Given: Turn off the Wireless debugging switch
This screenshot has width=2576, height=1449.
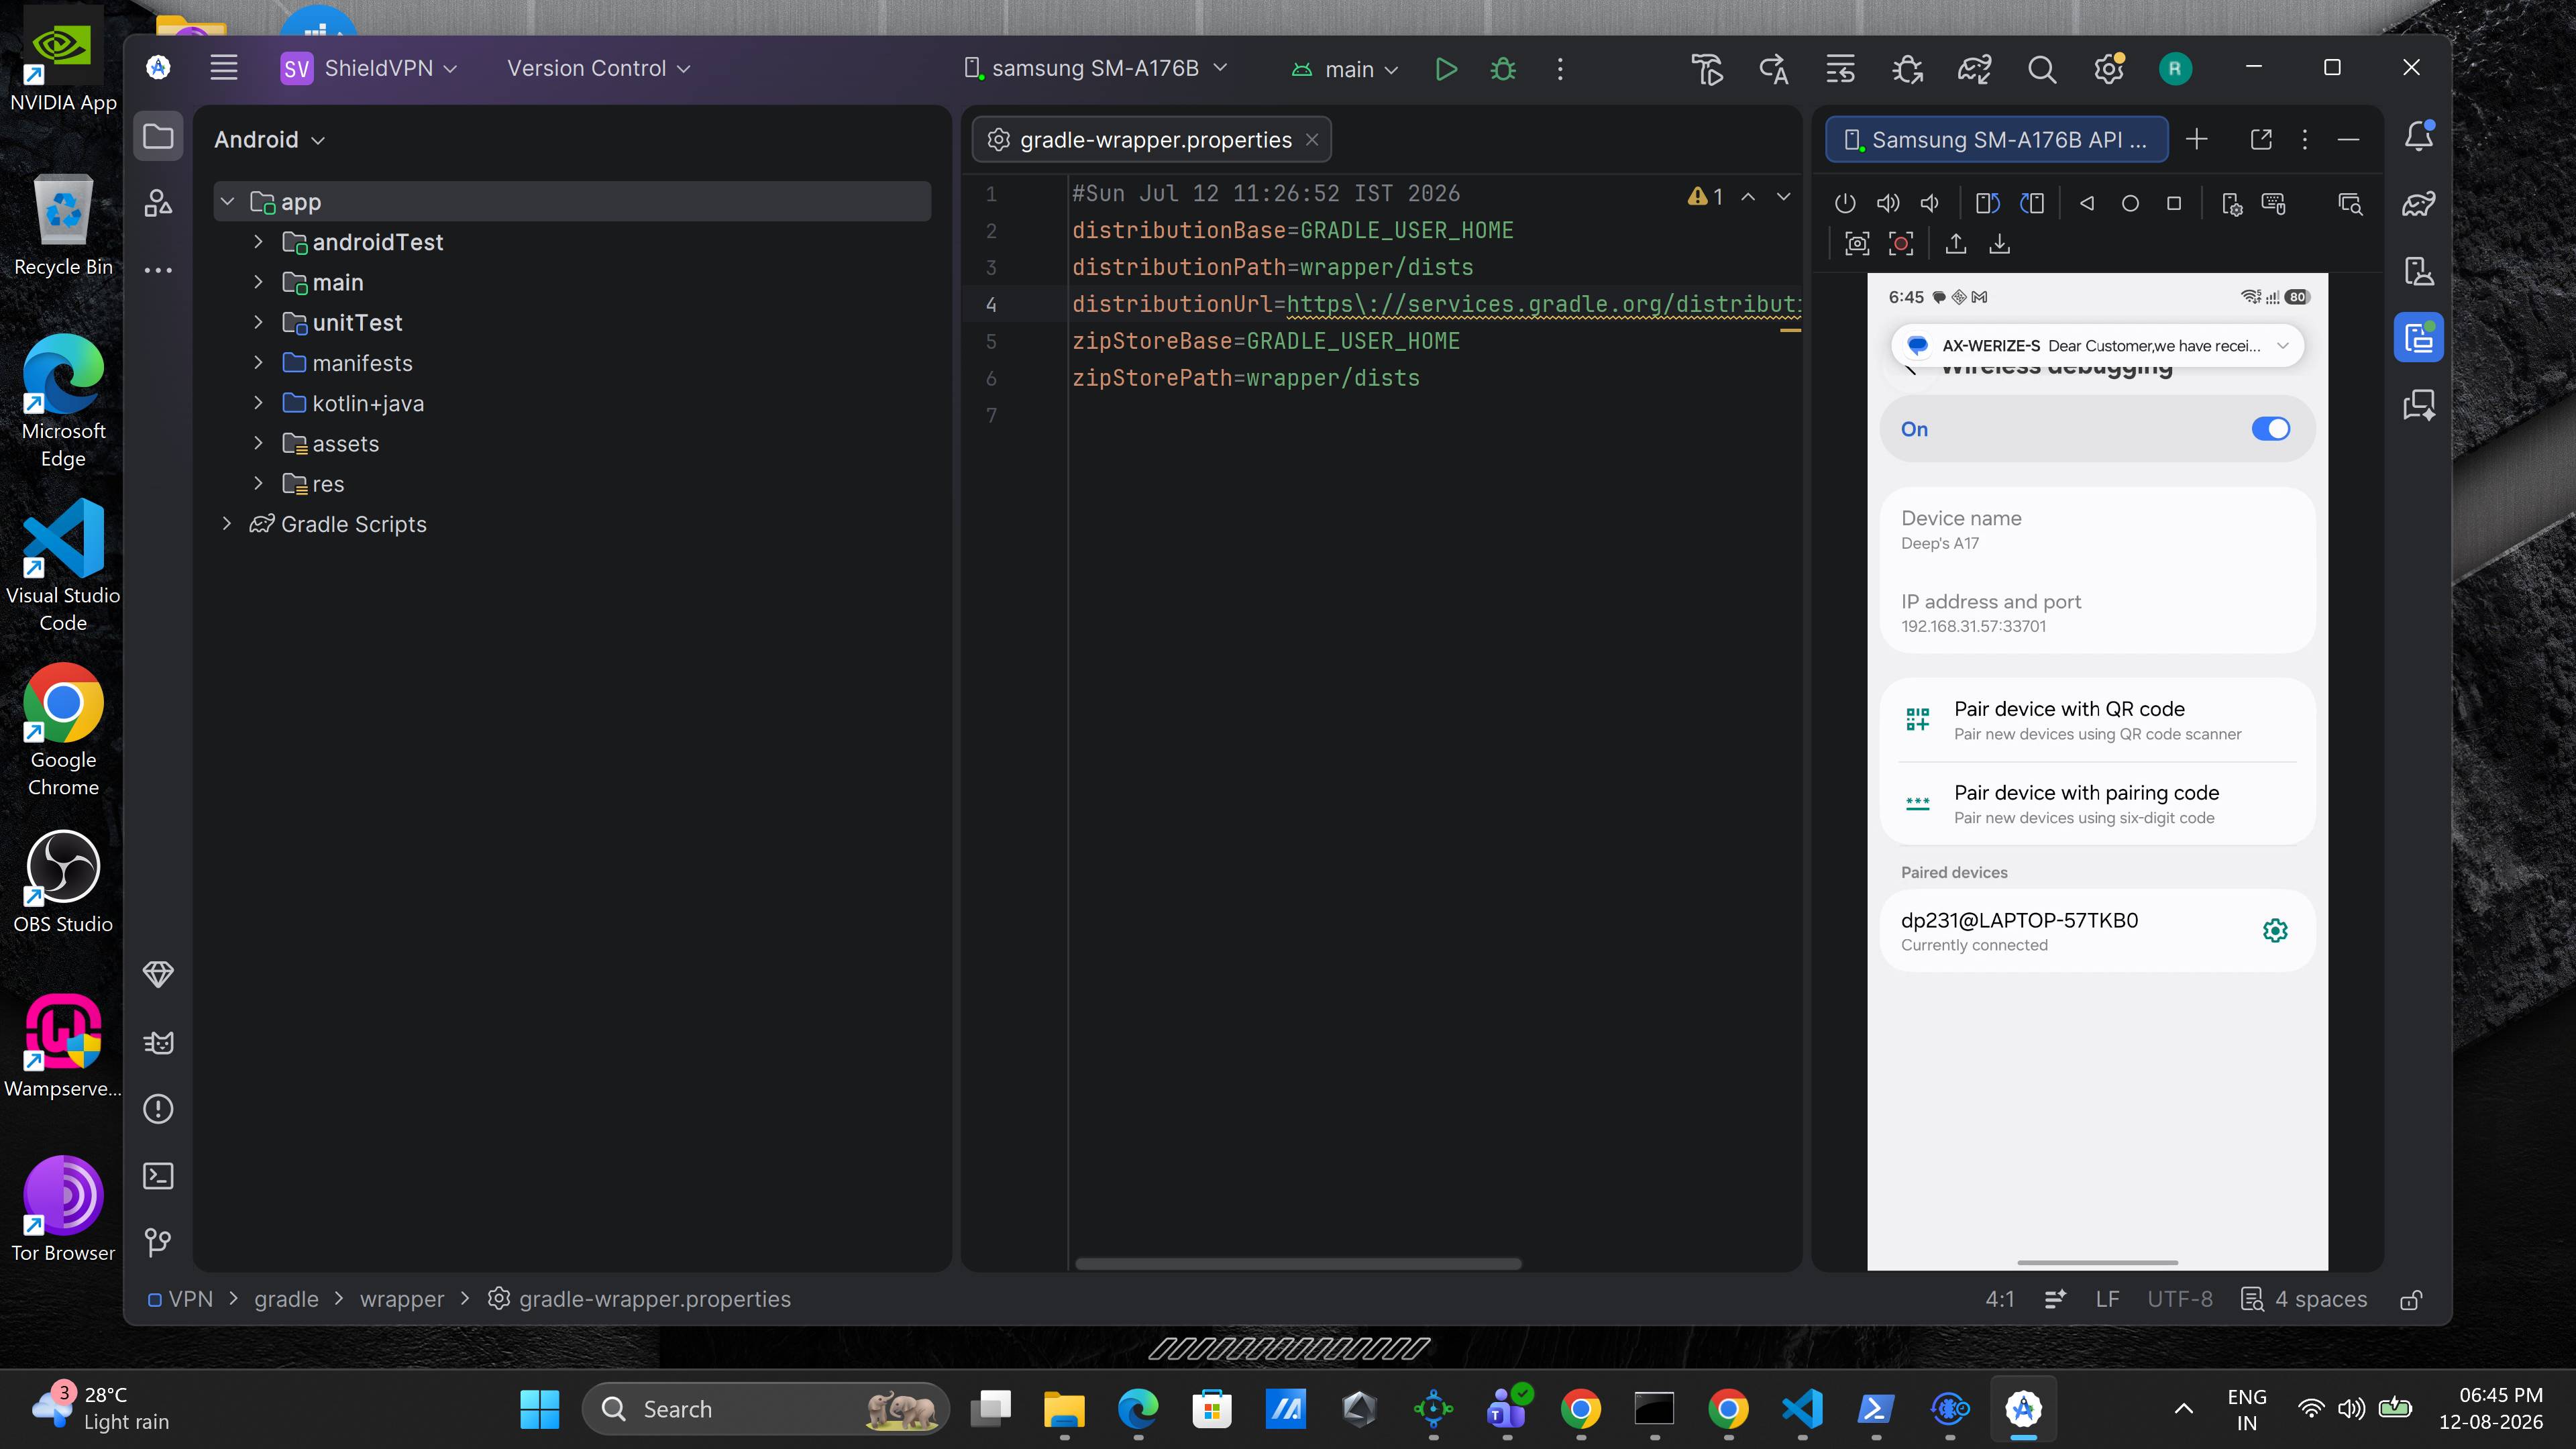Looking at the screenshot, I should click(2270, 429).
